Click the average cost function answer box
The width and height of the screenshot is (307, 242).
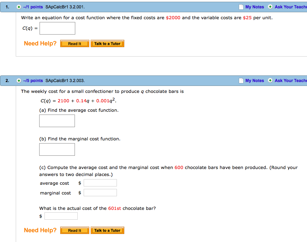(x=57, y=120)
